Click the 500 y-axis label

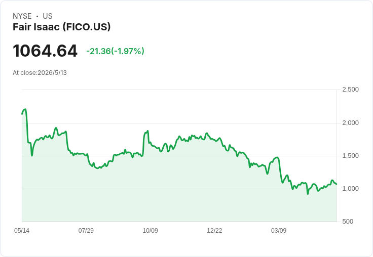tap(348, 222)
